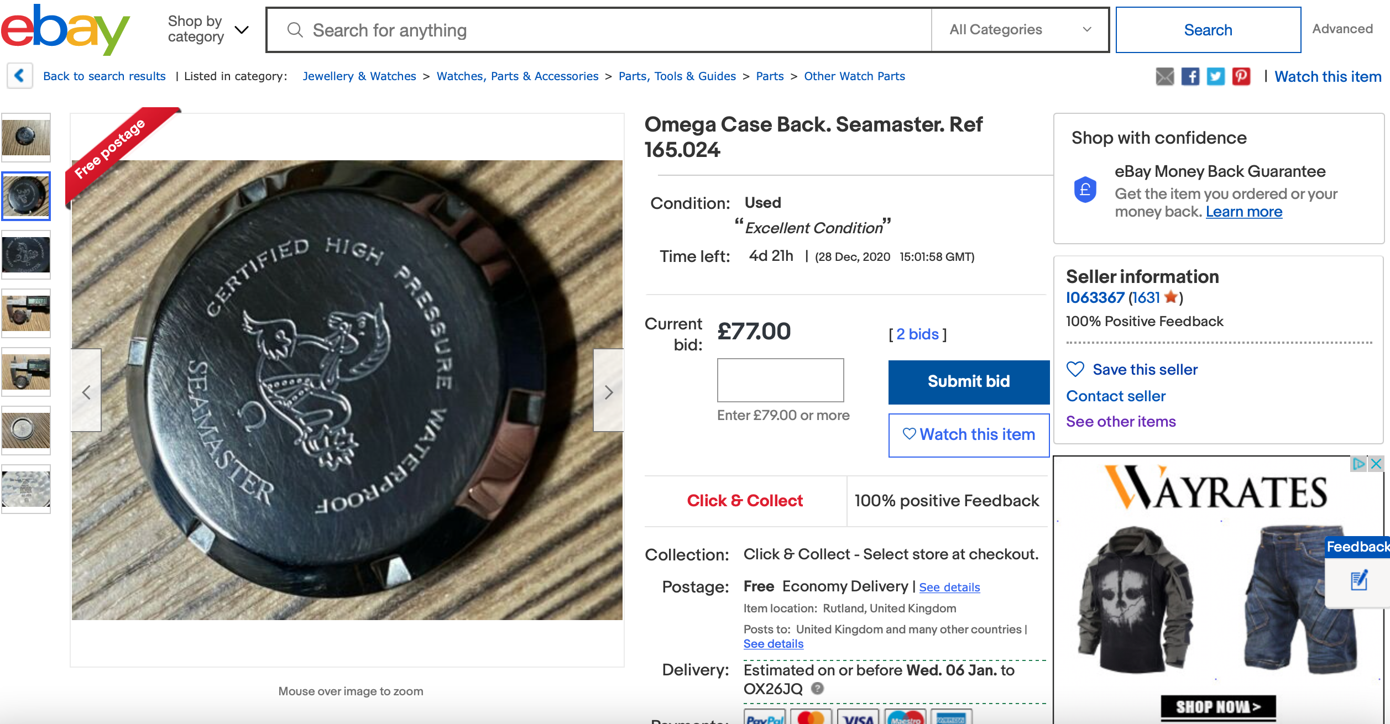Share listing via email icon

coord(1164,76)
